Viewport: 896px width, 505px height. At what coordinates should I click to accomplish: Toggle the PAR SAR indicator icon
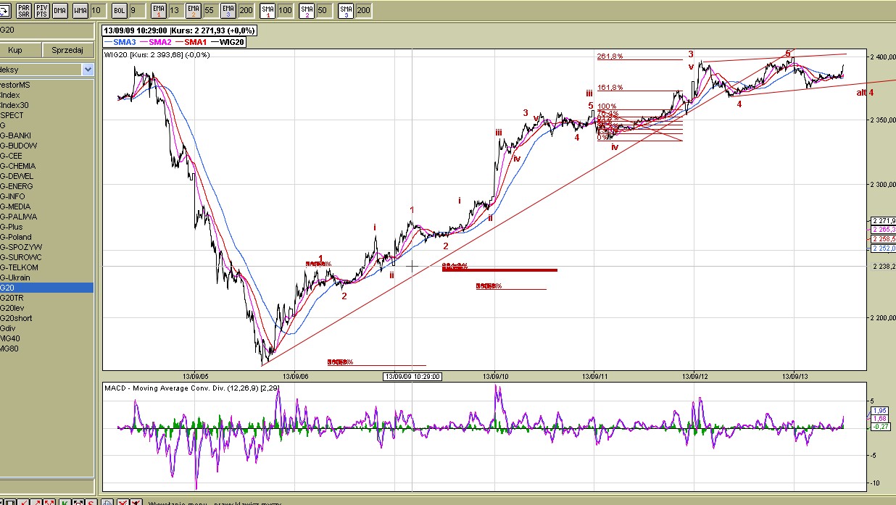point(24,10)
